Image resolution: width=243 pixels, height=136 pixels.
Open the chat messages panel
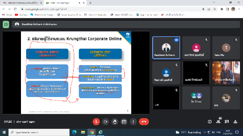tap(227, 121)
